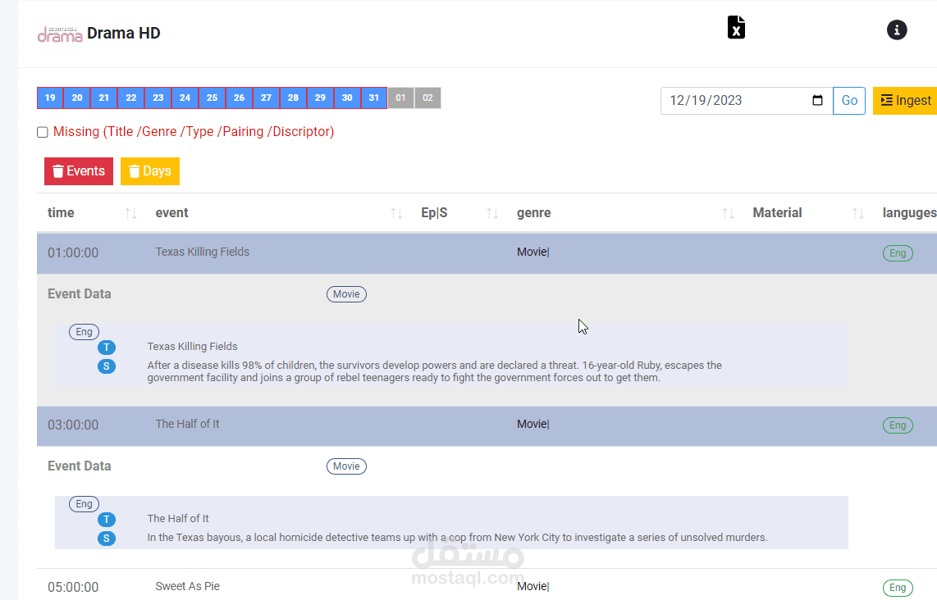Click the S synopsis icon for Texas Killing Fields
Viewport: 937px width, 600px height.
coord(107,366)
